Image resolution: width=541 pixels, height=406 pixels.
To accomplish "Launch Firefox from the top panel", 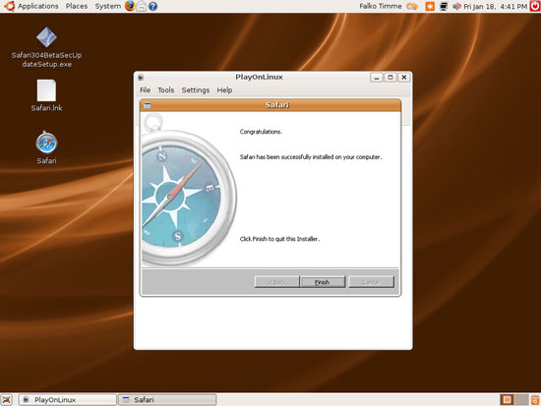I will (130, 6).
